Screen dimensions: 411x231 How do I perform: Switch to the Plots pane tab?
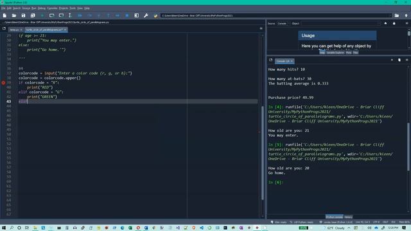tap(349, 53)
